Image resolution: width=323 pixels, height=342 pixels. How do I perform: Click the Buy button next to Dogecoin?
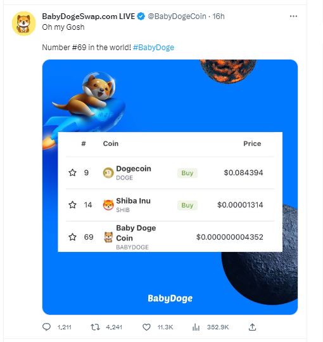(187, 173)
